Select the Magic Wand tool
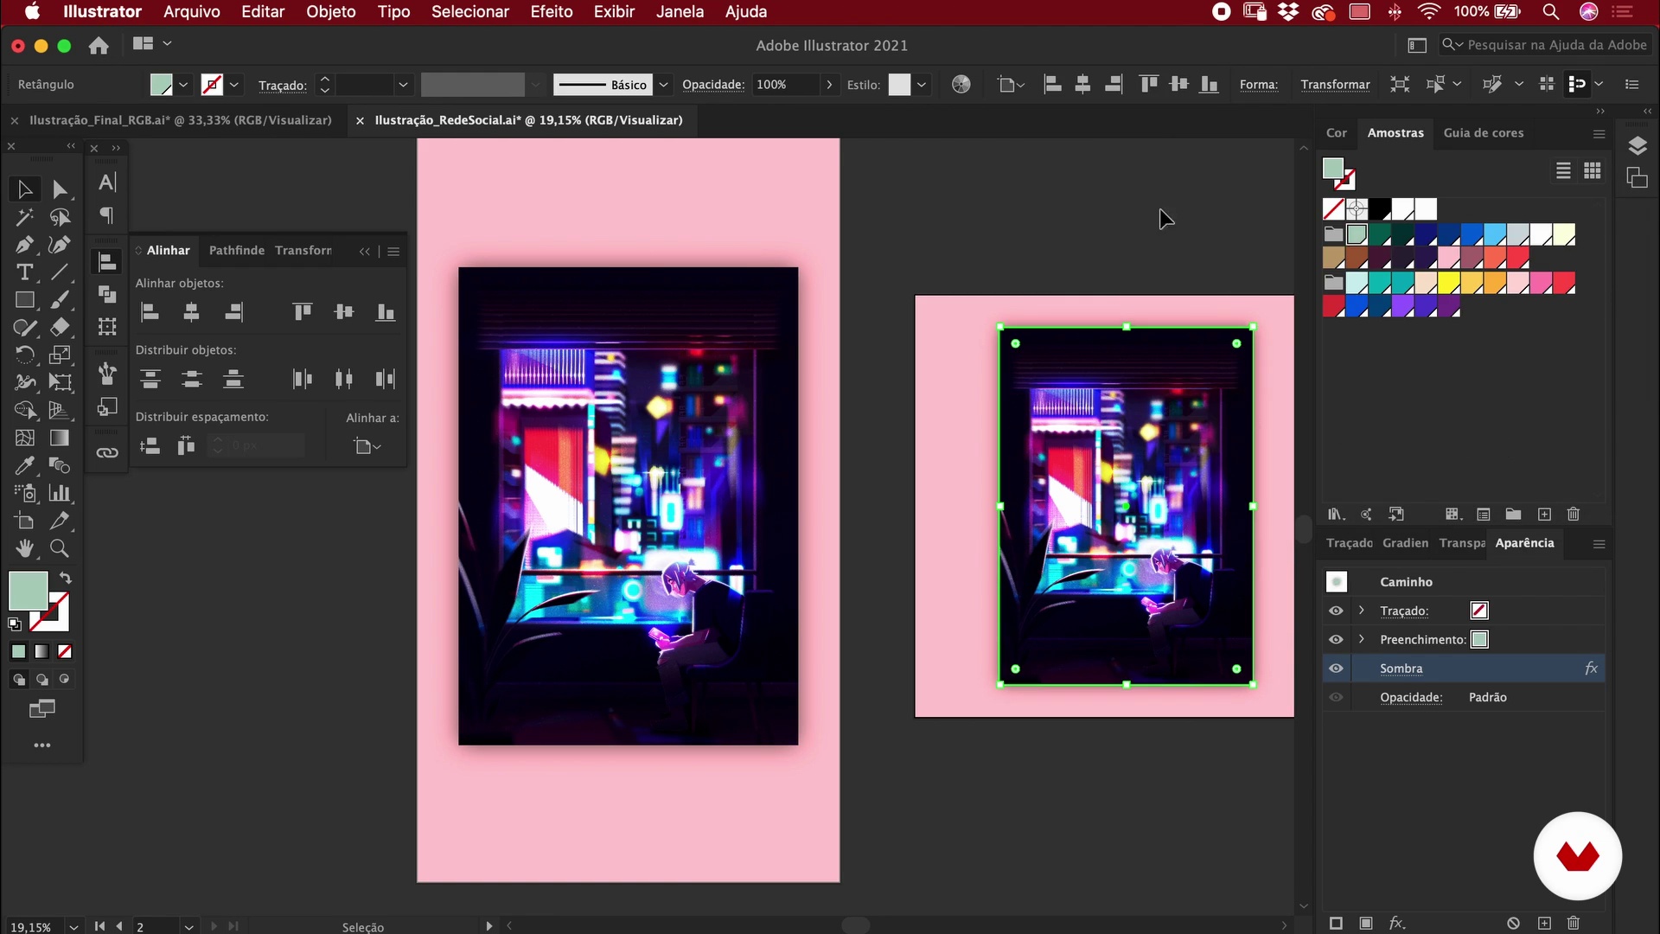This screenshot has width=1660, height=934. 24,217
